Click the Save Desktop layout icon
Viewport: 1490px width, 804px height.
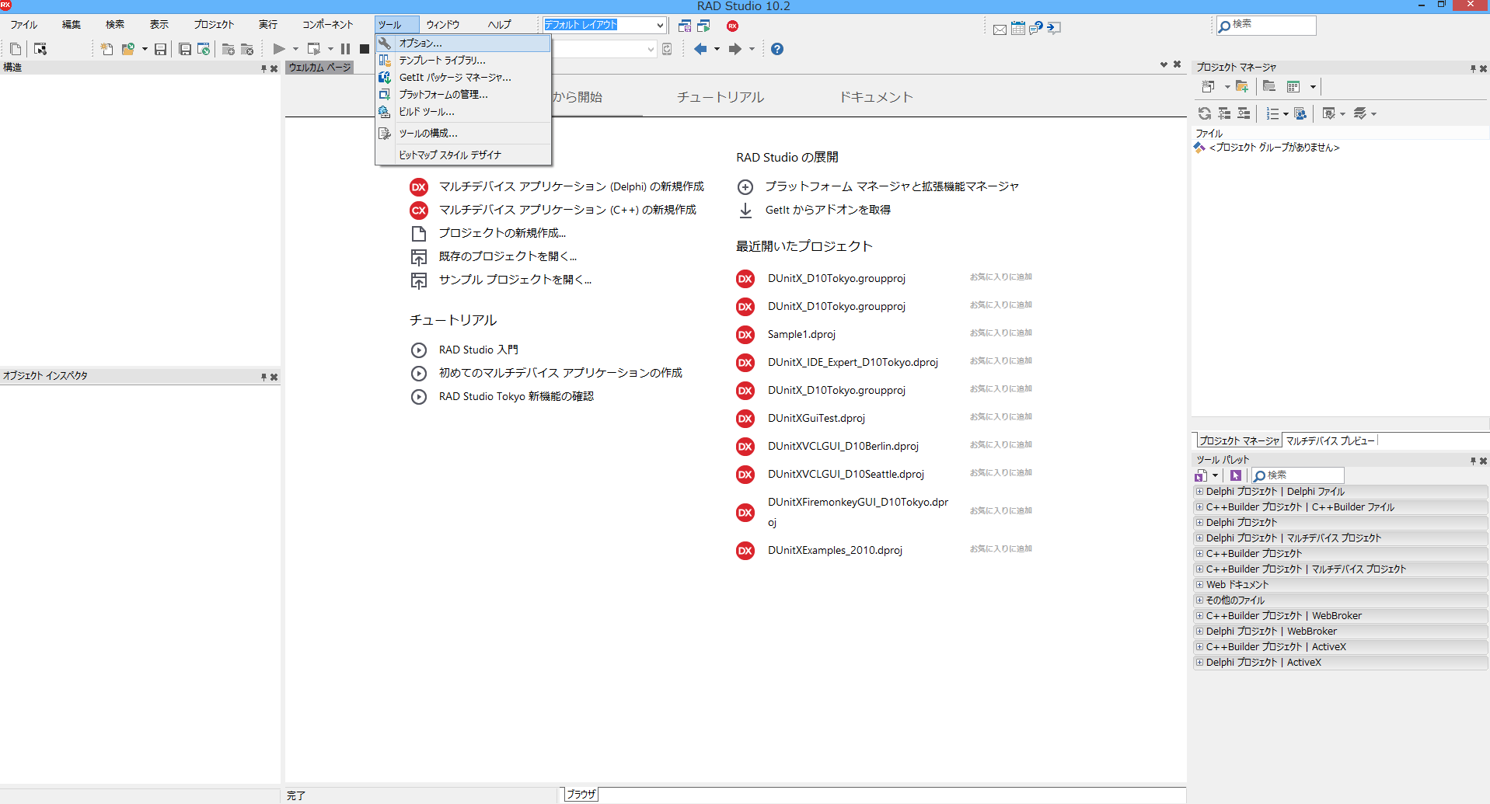(x=685, y=26)
